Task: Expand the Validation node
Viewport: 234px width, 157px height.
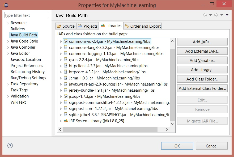Action: [8, 96]
